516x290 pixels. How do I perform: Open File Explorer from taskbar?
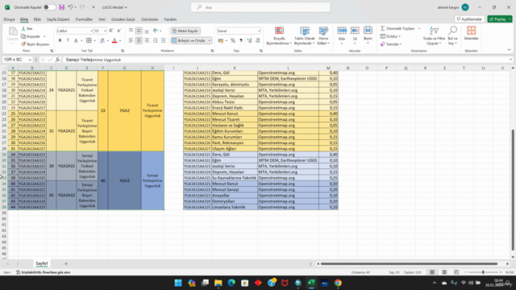(x=218, y=283)
